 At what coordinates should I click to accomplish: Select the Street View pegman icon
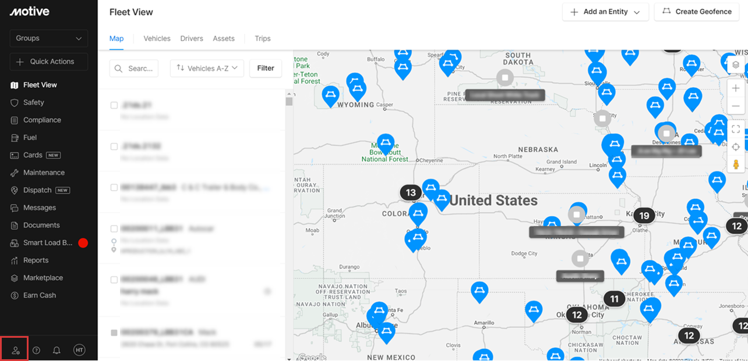pyautogui.click(x=736, y=165)
